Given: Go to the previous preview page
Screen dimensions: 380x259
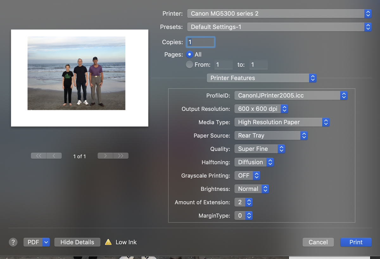Looking at the screenshot, I should [54, 156].
